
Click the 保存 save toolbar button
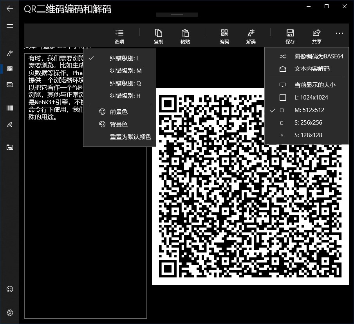(290, 36)
